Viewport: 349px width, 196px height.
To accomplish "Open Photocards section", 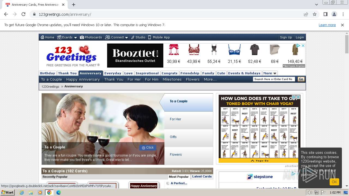I will [x=91, y=37].
